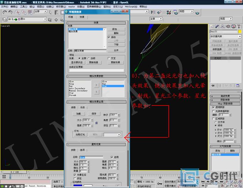Select the 当前 (Current) preview radio button

coord(89,58)
